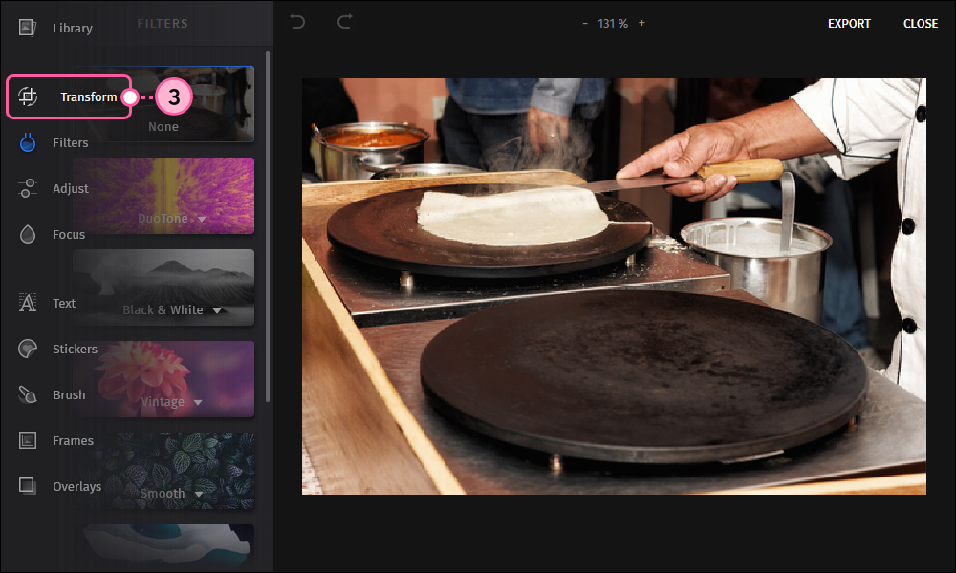This screenshot has width=956, height=573.
Task: Apply the Vintage flower filter thumbnail
Action: [163, 379]
